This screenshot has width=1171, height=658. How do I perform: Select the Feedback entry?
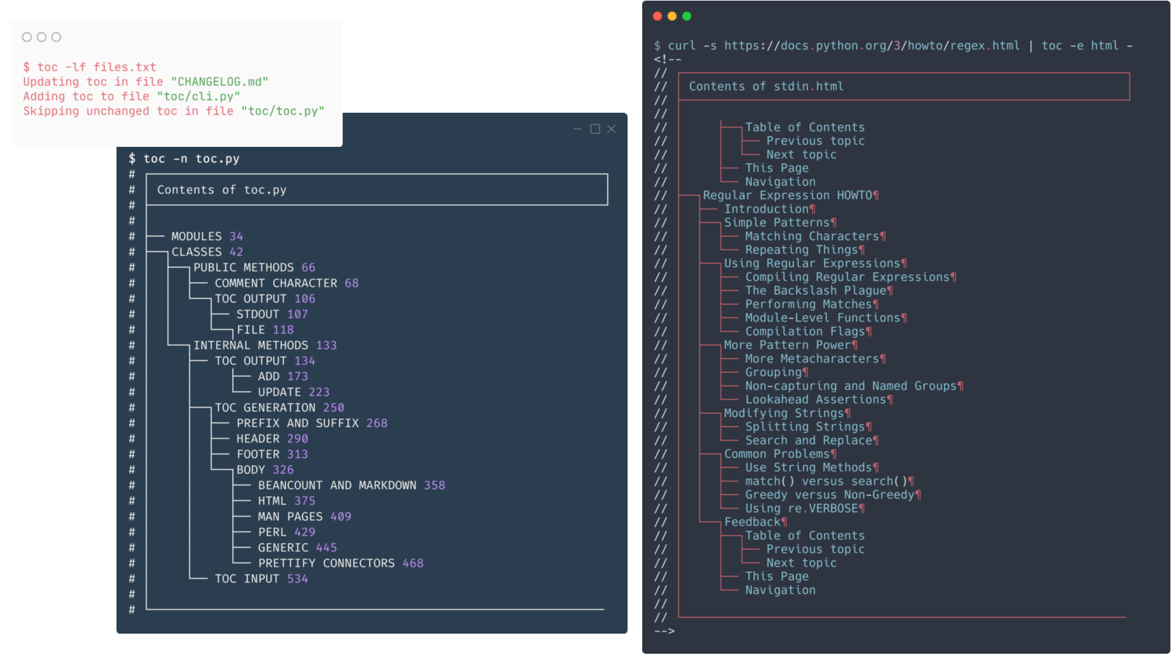pyautogui.click(x=756, y=522)
